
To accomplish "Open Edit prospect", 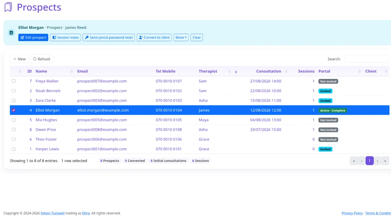I will 33,37.
